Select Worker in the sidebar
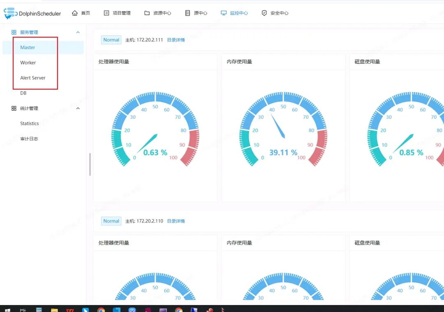Image resolution: width=444 pixels, height=312 pixels. click(x=28, y=62)
